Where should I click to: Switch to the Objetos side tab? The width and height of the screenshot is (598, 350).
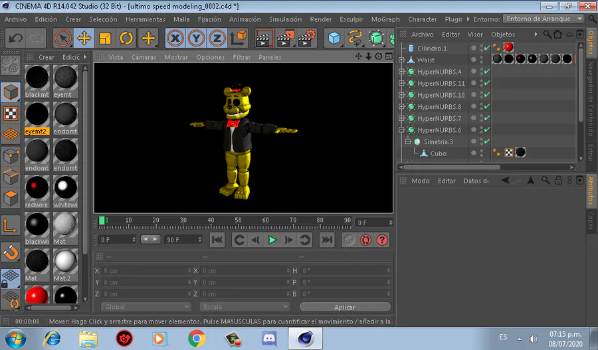pyautogui.click(x=591, y=43)
